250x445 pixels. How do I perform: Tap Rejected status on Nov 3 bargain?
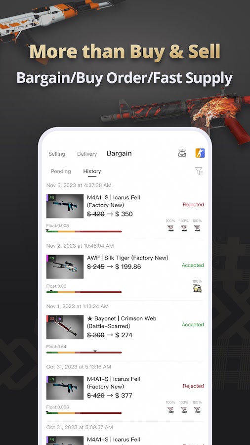click(x=193, y=204)
